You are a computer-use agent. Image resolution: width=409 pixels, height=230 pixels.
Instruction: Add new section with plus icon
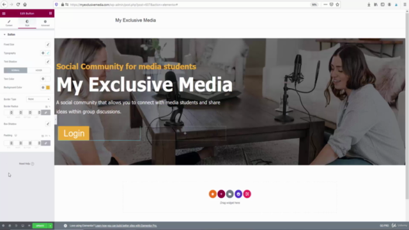tap(221, 194)
